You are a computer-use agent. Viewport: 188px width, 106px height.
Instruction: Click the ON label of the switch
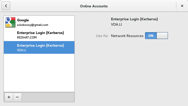(151, 36)
